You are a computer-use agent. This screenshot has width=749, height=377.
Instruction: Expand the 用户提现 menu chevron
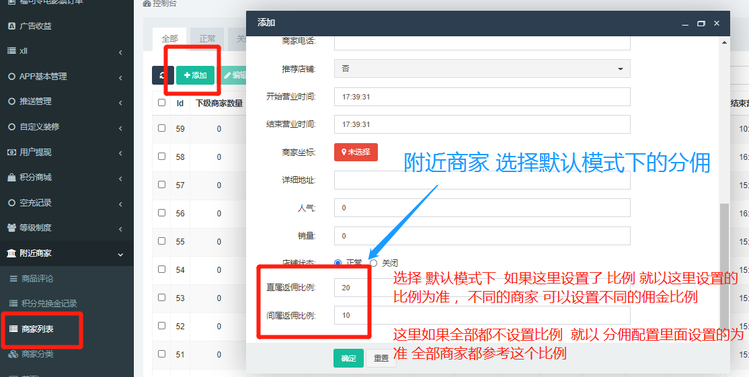(120, 153)
